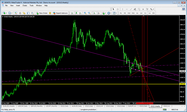
Task: Select the horizontal line drawing tool
Action: (127, 9)
